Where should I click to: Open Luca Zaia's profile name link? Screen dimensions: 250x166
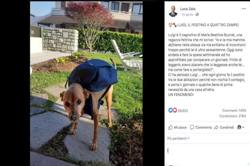click(187, 9)
